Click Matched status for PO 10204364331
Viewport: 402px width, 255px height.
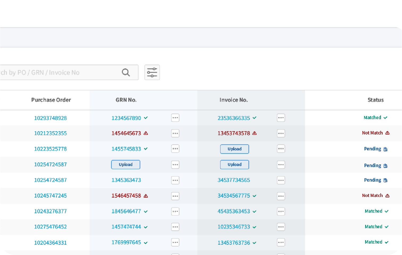coord(376,242)
